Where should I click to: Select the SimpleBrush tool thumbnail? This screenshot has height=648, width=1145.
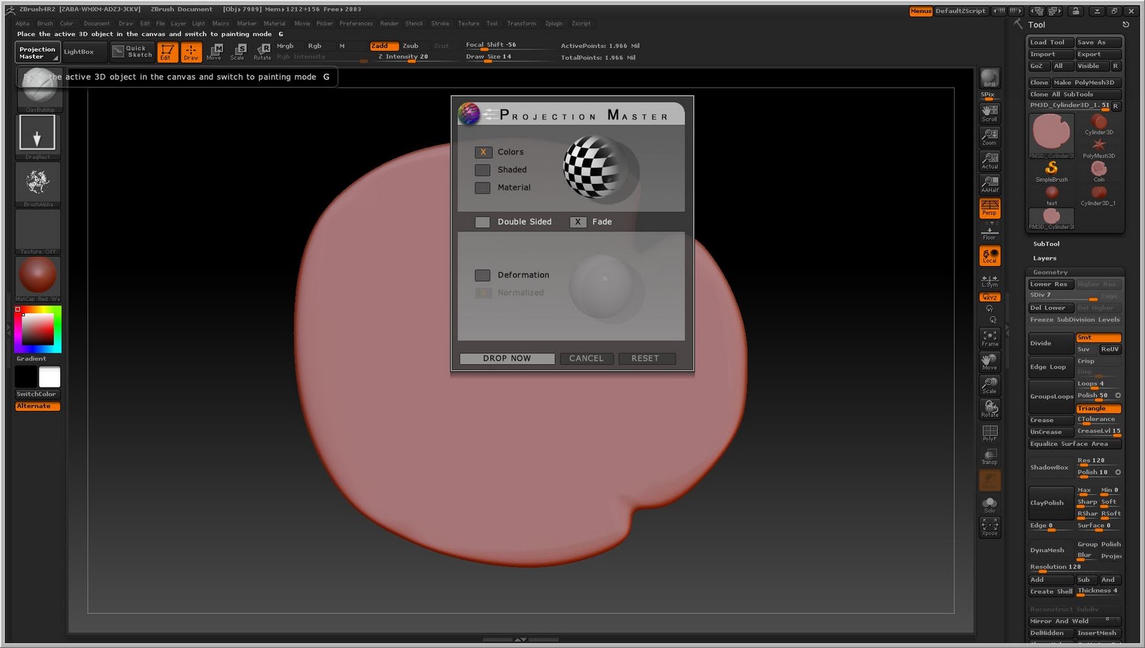(x=1051, y=170)
